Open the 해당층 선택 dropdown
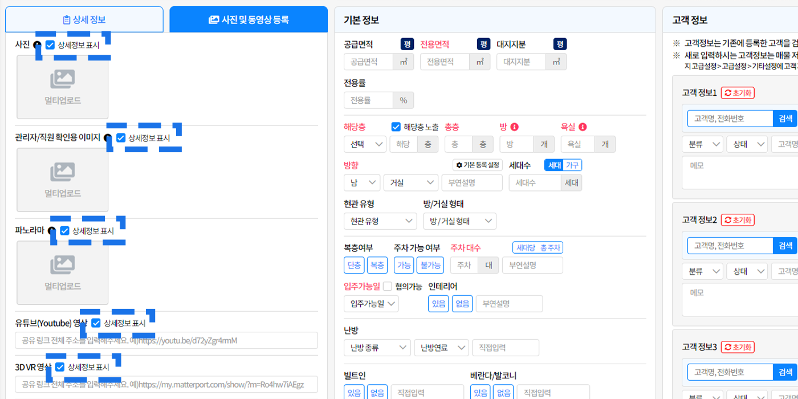 [x=365, y=144]
